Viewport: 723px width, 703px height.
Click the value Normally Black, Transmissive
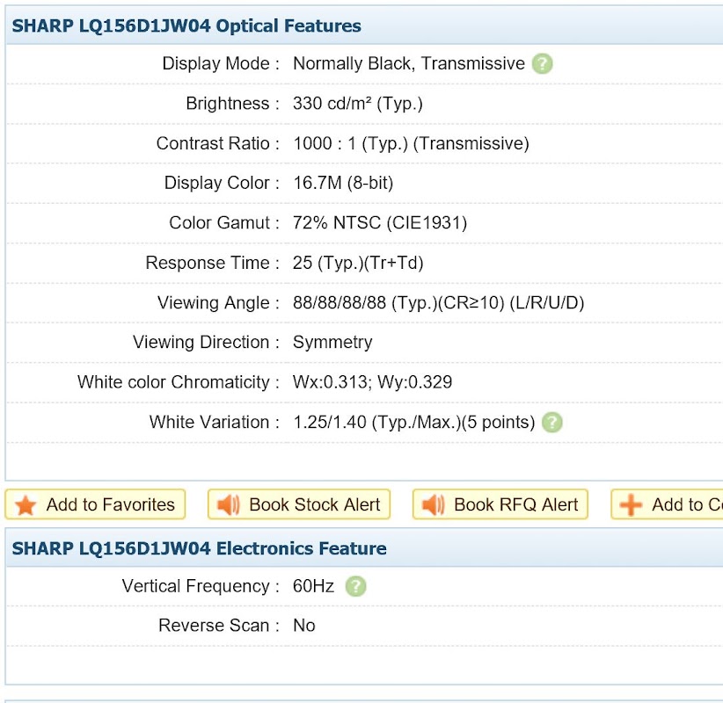tap(408, 63)
